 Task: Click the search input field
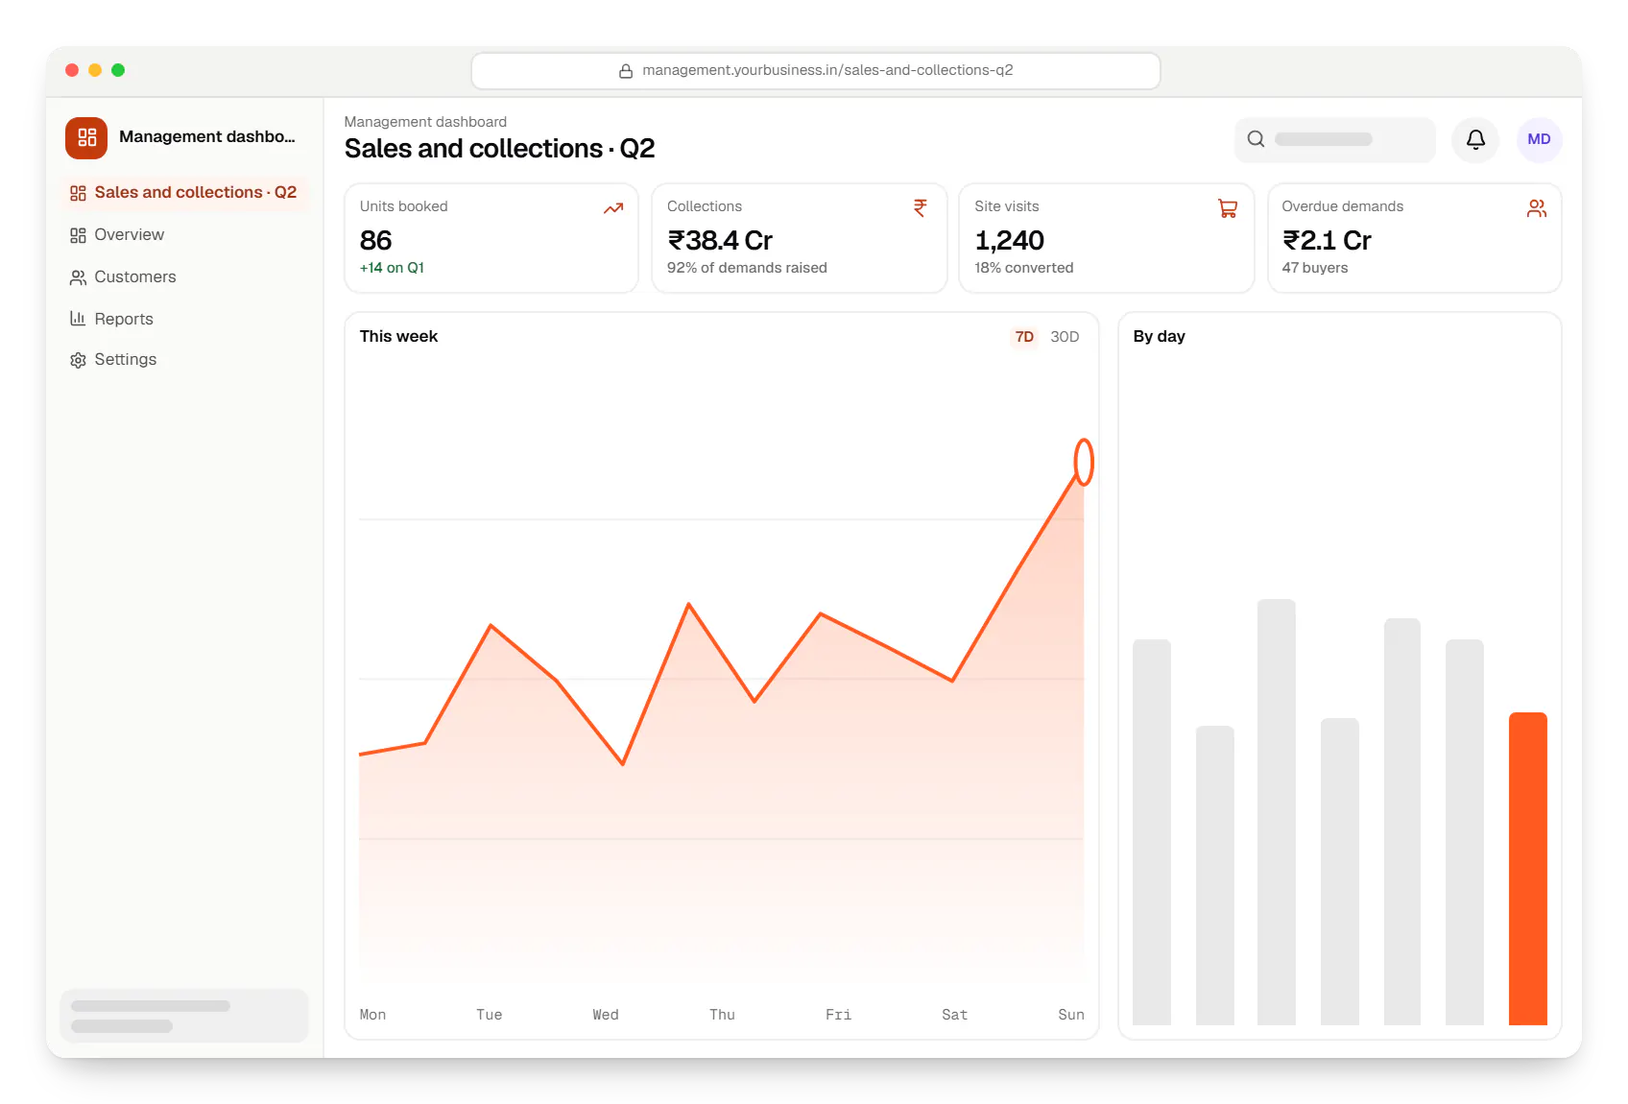1335,139
